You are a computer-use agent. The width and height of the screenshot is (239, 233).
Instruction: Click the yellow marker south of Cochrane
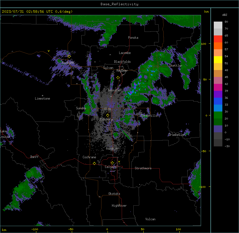pyautogui.click(x=94, y=163)
